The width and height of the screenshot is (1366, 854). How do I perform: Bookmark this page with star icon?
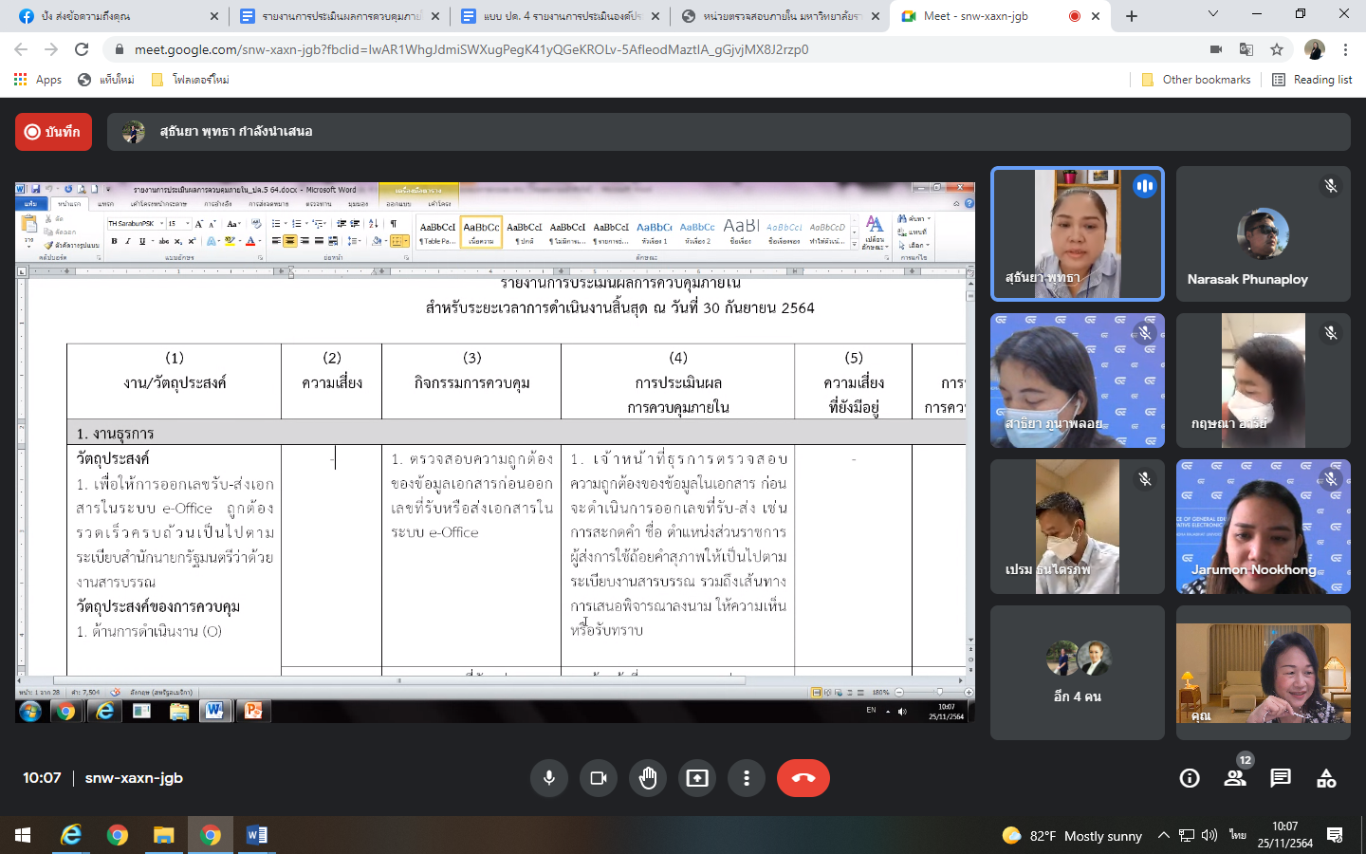(x=1277, y=49)
